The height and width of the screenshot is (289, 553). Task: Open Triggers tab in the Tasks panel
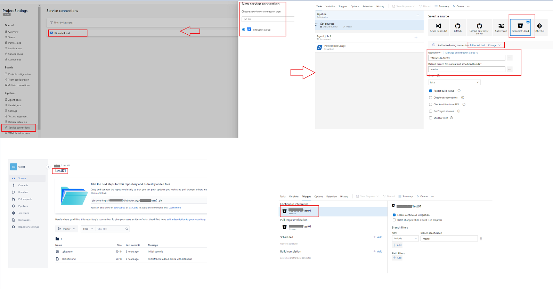(x=343, y=7)
